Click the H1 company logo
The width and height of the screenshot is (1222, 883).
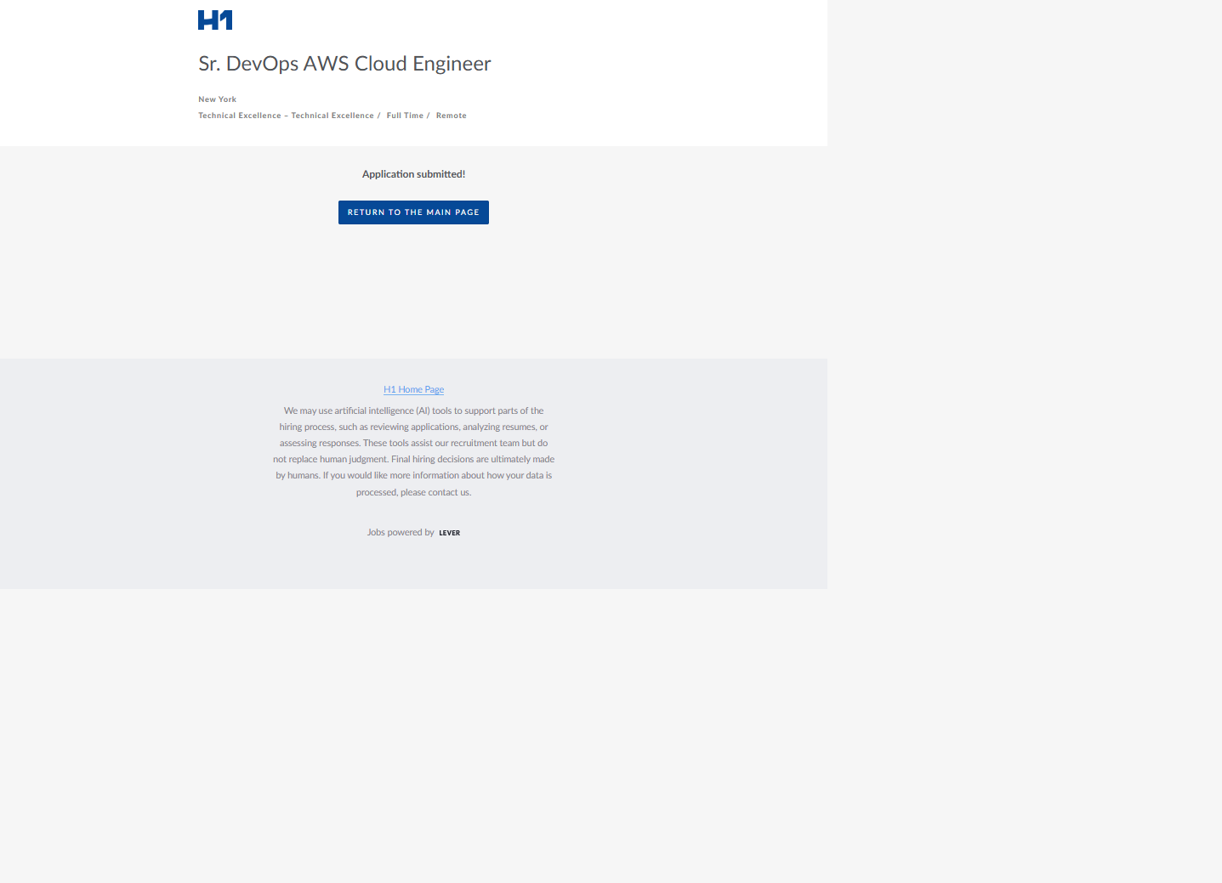coord(214,20)
